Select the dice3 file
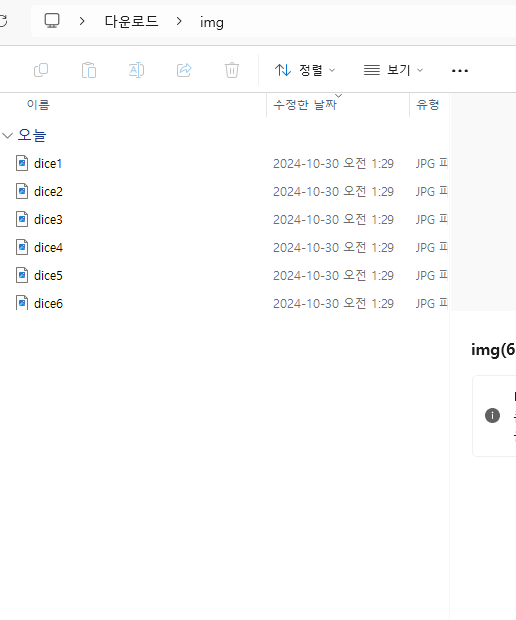516x620 pixels. tap(48, 220)
